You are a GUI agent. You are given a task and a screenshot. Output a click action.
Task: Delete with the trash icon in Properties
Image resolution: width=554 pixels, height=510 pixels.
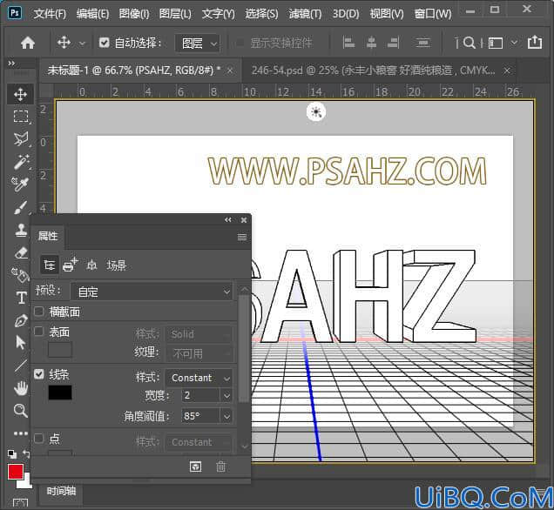point(221,466)
